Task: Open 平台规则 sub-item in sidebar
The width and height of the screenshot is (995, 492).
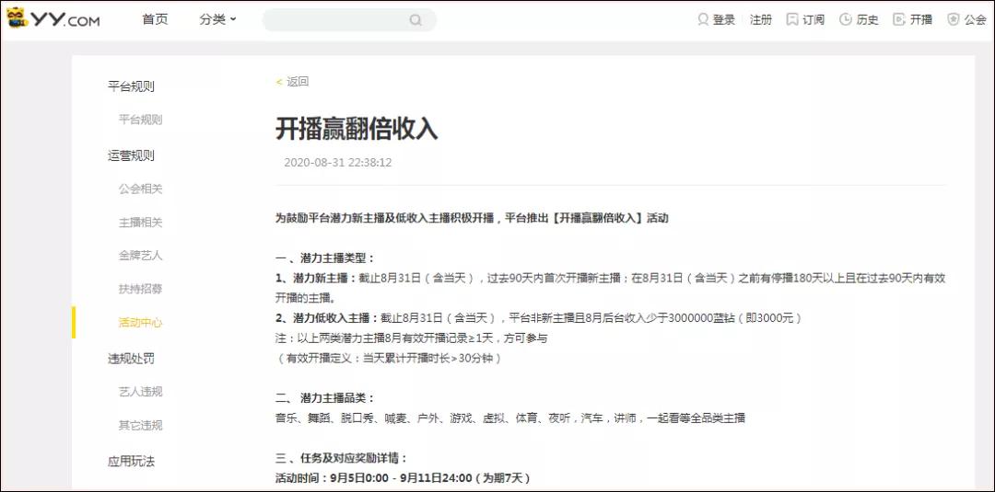Action: tap(140, 120)
